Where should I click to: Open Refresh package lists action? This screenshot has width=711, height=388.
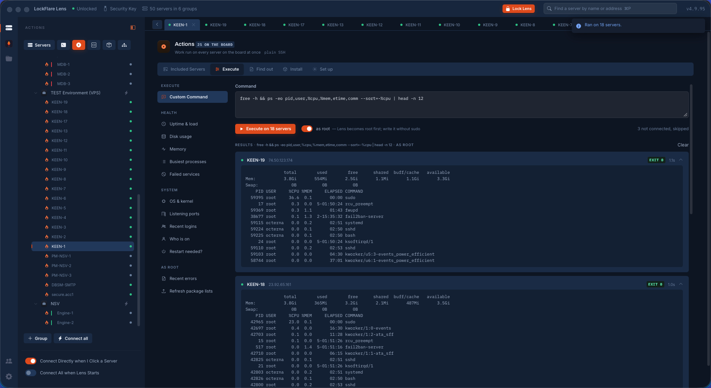pos(193,291)
